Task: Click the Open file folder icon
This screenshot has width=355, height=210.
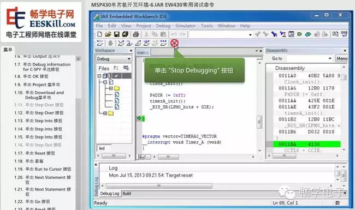Action: [x=108, y=34]
